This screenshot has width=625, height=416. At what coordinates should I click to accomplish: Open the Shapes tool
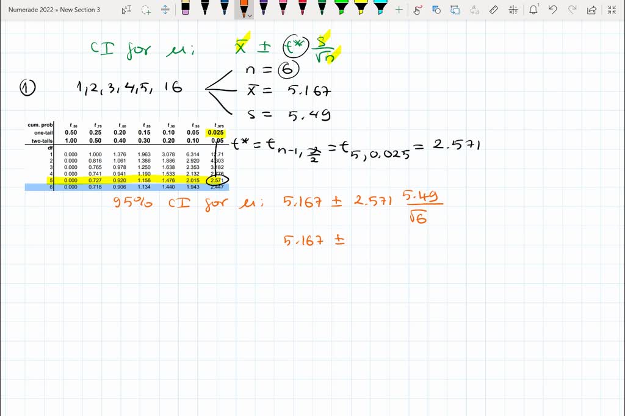(x=436, y=10)
